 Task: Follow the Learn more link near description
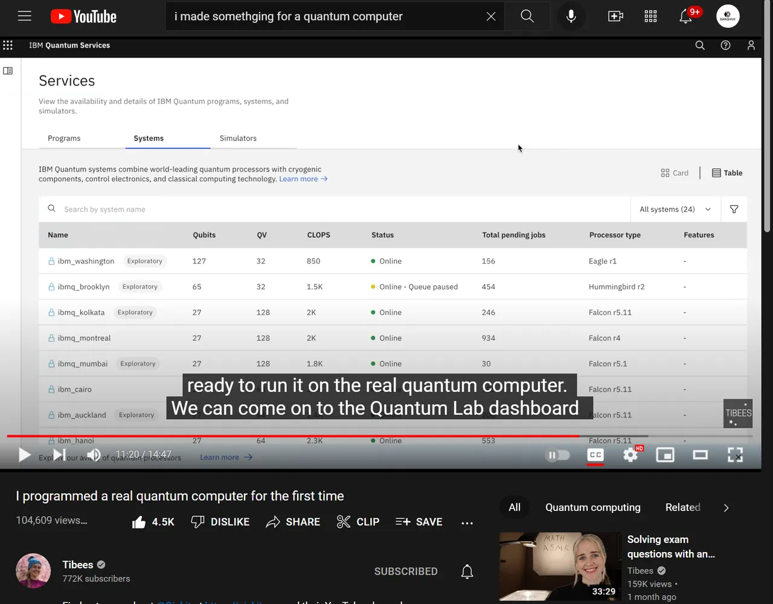303,179
